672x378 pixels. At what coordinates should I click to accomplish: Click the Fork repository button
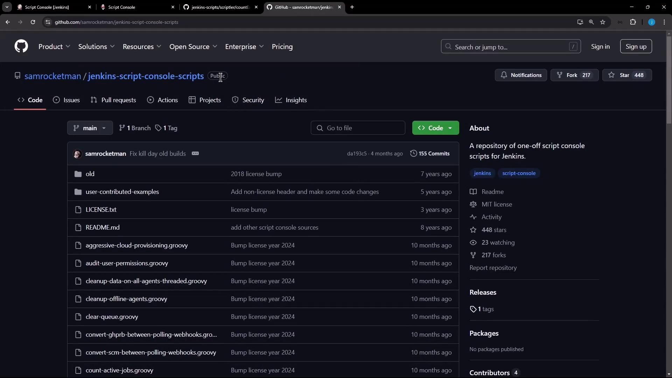click(574, 75)
